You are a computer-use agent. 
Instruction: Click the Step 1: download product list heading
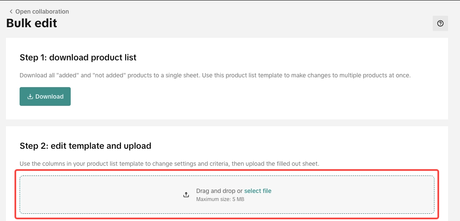[x=78, y=57]
